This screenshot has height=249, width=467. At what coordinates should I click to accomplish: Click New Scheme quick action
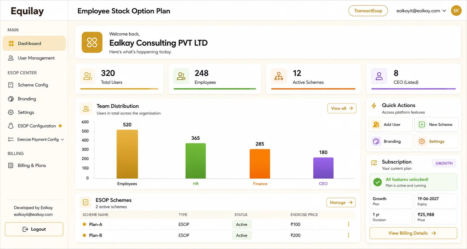pyautogui.click(x=436, y=124)
